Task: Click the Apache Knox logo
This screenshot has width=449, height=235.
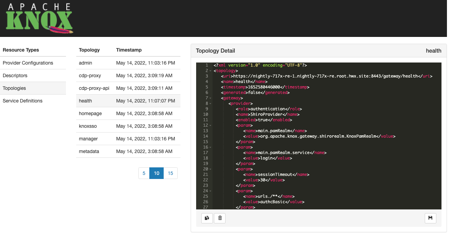Action: point(37,18)
